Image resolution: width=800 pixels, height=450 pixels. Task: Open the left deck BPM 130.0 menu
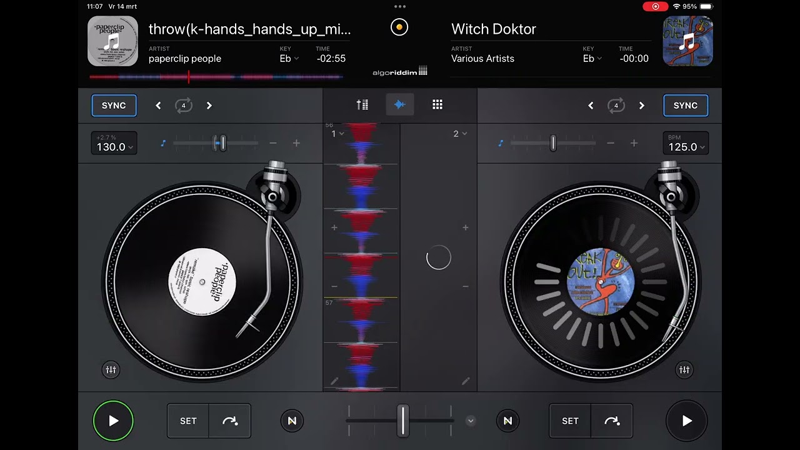tap(114, 143)
